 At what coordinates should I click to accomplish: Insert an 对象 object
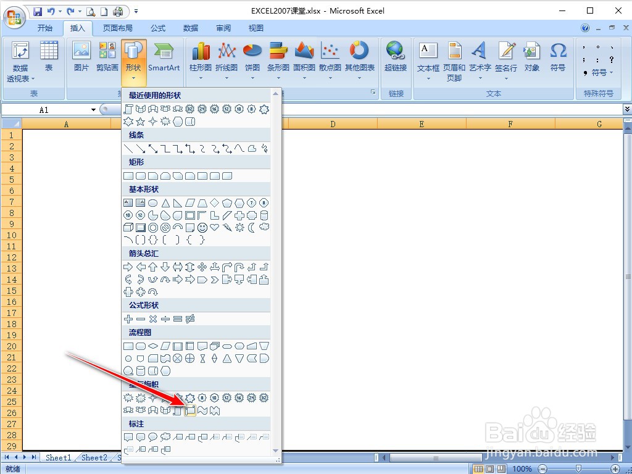pos(531,56)
